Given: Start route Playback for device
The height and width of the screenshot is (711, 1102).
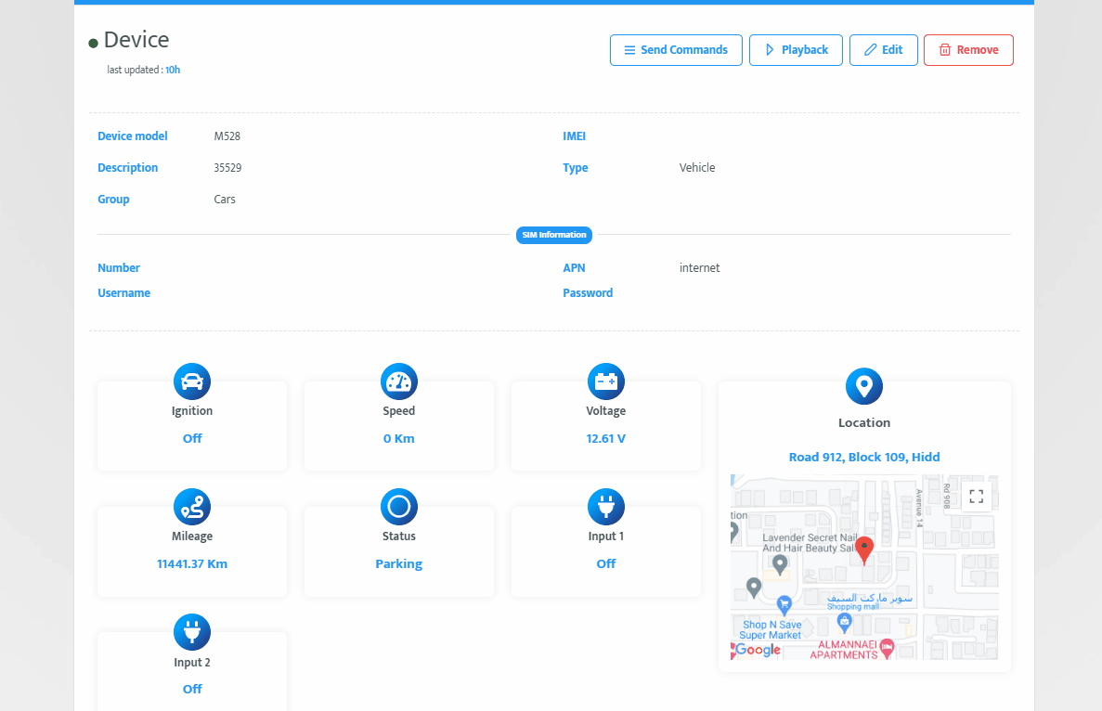Looking at the screenshot, I should 796,50.
